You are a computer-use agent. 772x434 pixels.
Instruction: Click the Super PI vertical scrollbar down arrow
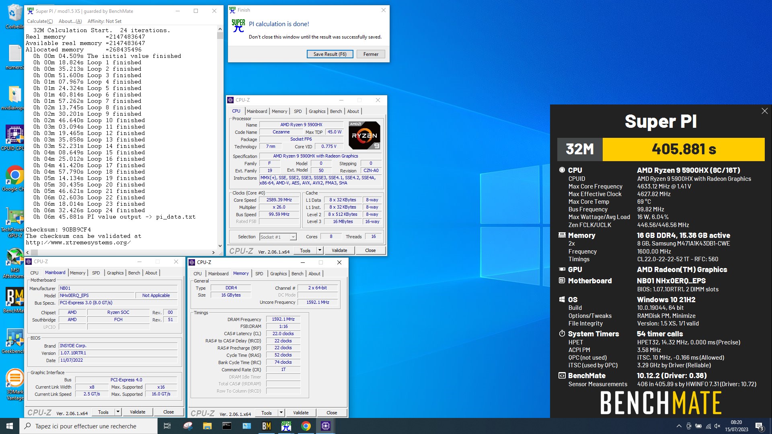click(220, 246)
